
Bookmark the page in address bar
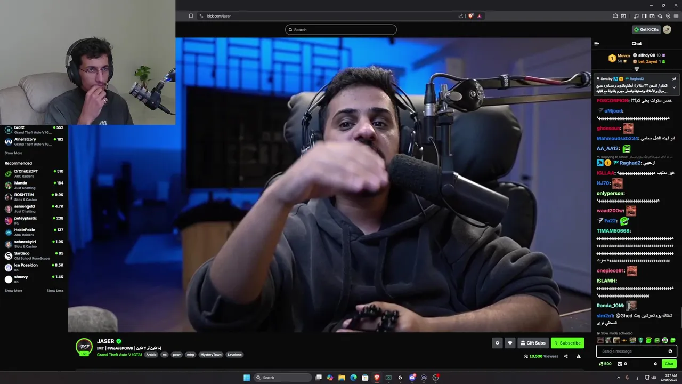point(191,16)
